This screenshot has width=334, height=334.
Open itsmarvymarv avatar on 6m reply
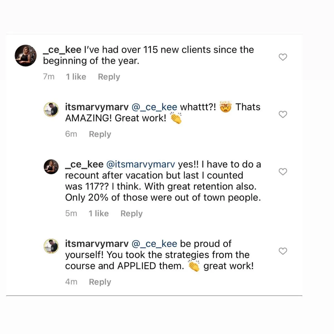click(51, 109)
